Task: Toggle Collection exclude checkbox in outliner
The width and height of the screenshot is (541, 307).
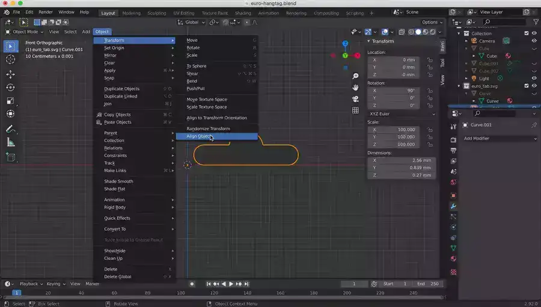Action: pos(527,34)
